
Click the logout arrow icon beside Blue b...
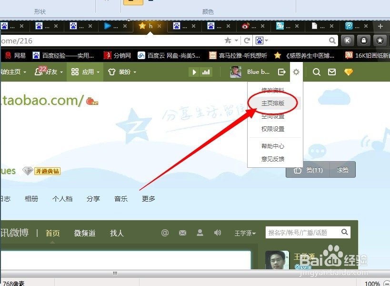[282, 72]
